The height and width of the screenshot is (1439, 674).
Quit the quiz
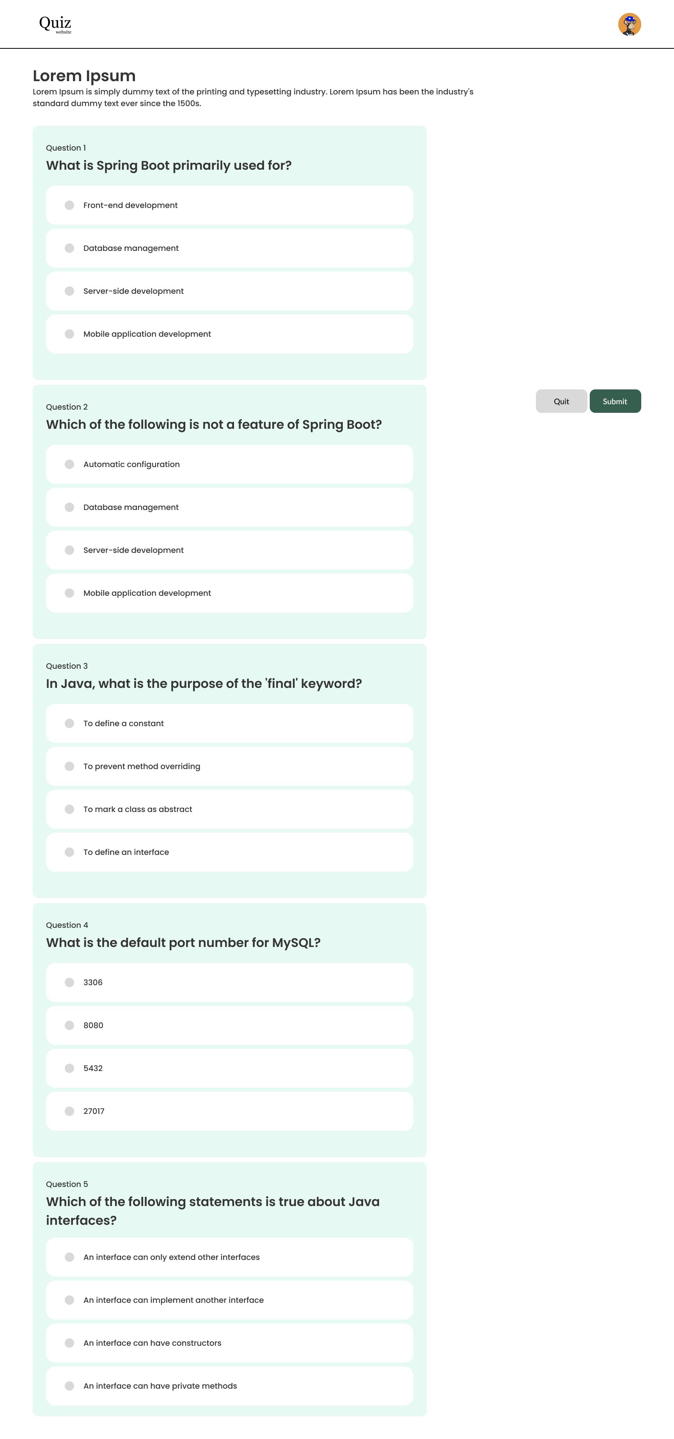click(x=560, y=401)
